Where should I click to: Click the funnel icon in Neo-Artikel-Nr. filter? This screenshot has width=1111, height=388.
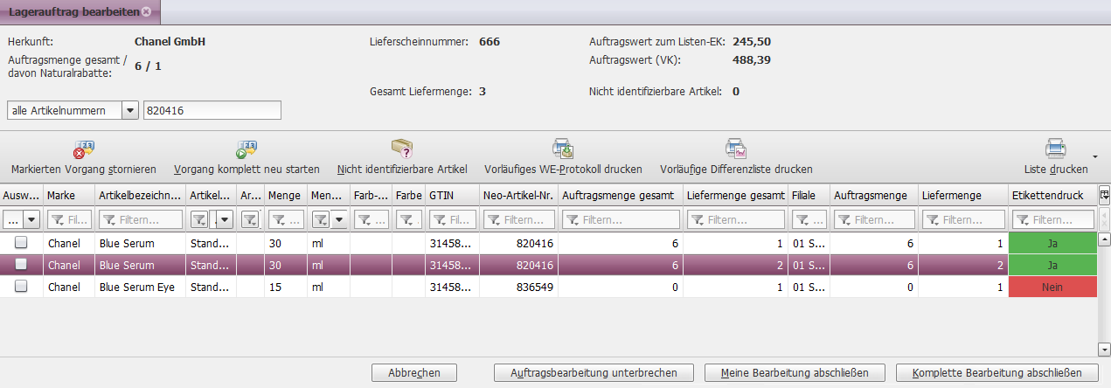(494, 219)
